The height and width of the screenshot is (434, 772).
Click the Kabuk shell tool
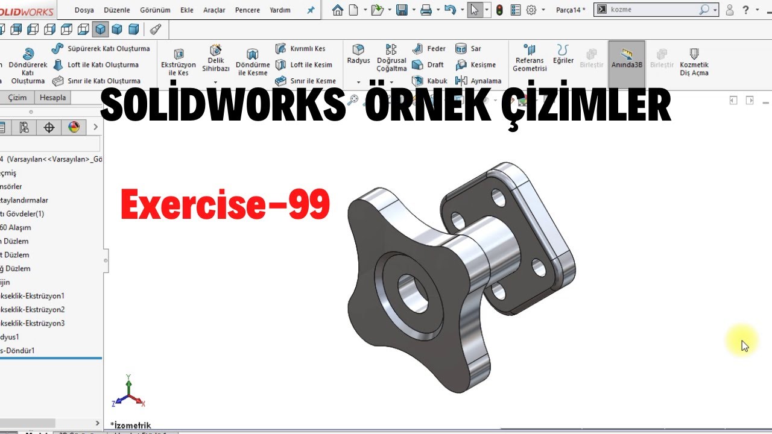pyautogui.click(x=430, y=81)
